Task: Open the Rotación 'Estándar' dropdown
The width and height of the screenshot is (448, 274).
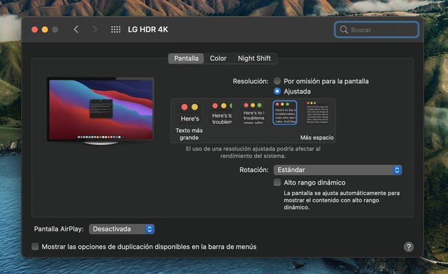Action: click(338, 170)
